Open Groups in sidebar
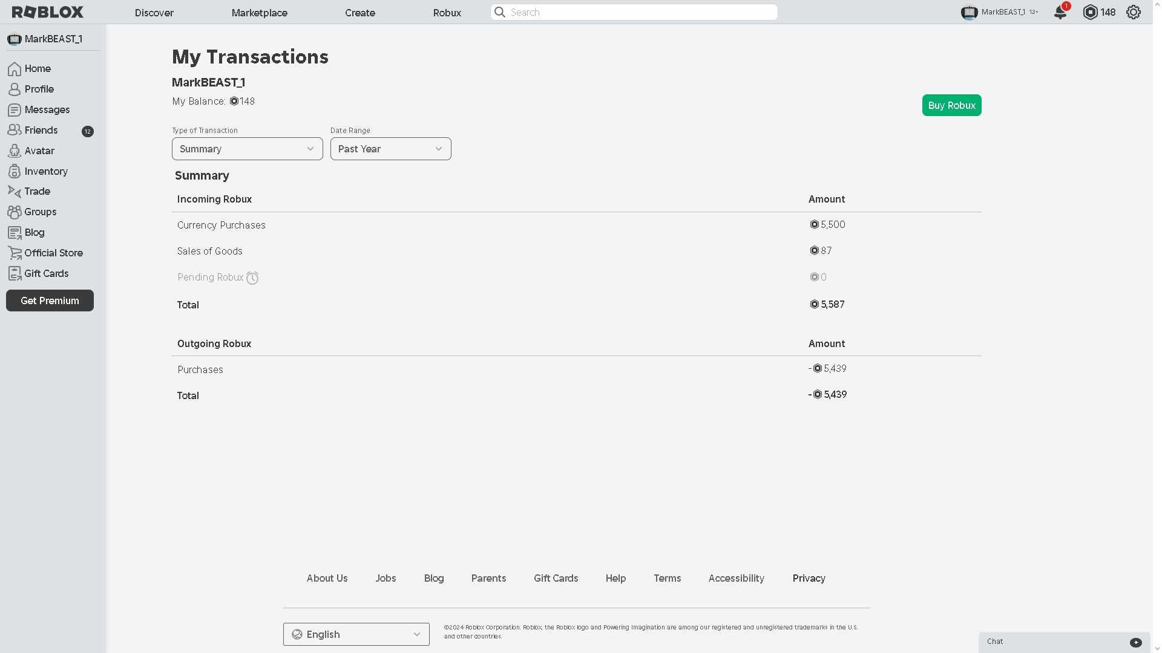 click(41, 212)
